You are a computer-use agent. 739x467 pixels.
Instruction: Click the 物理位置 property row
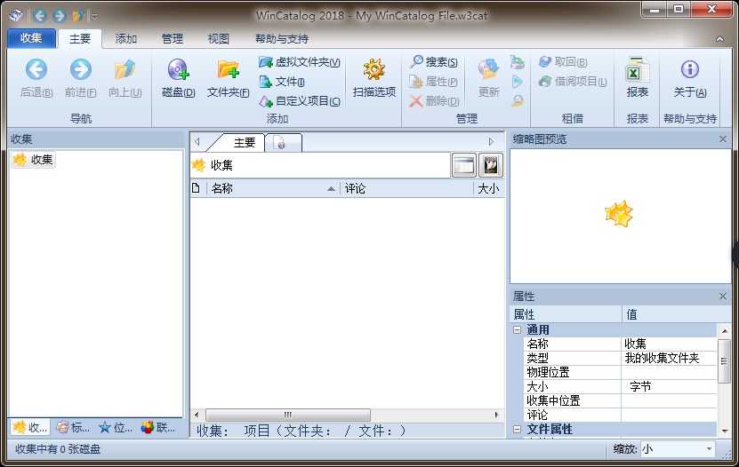(620, 373)
